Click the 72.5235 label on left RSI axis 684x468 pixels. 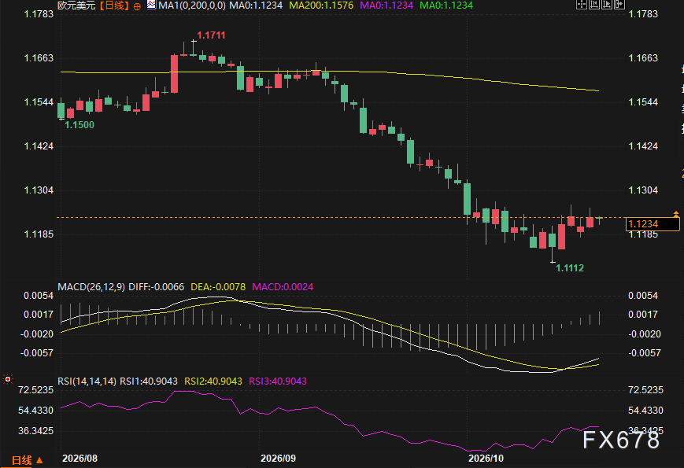[x=35, y=389]
